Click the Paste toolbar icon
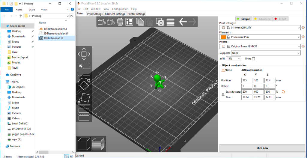This screenshot has height=158, width=307. 149,22
